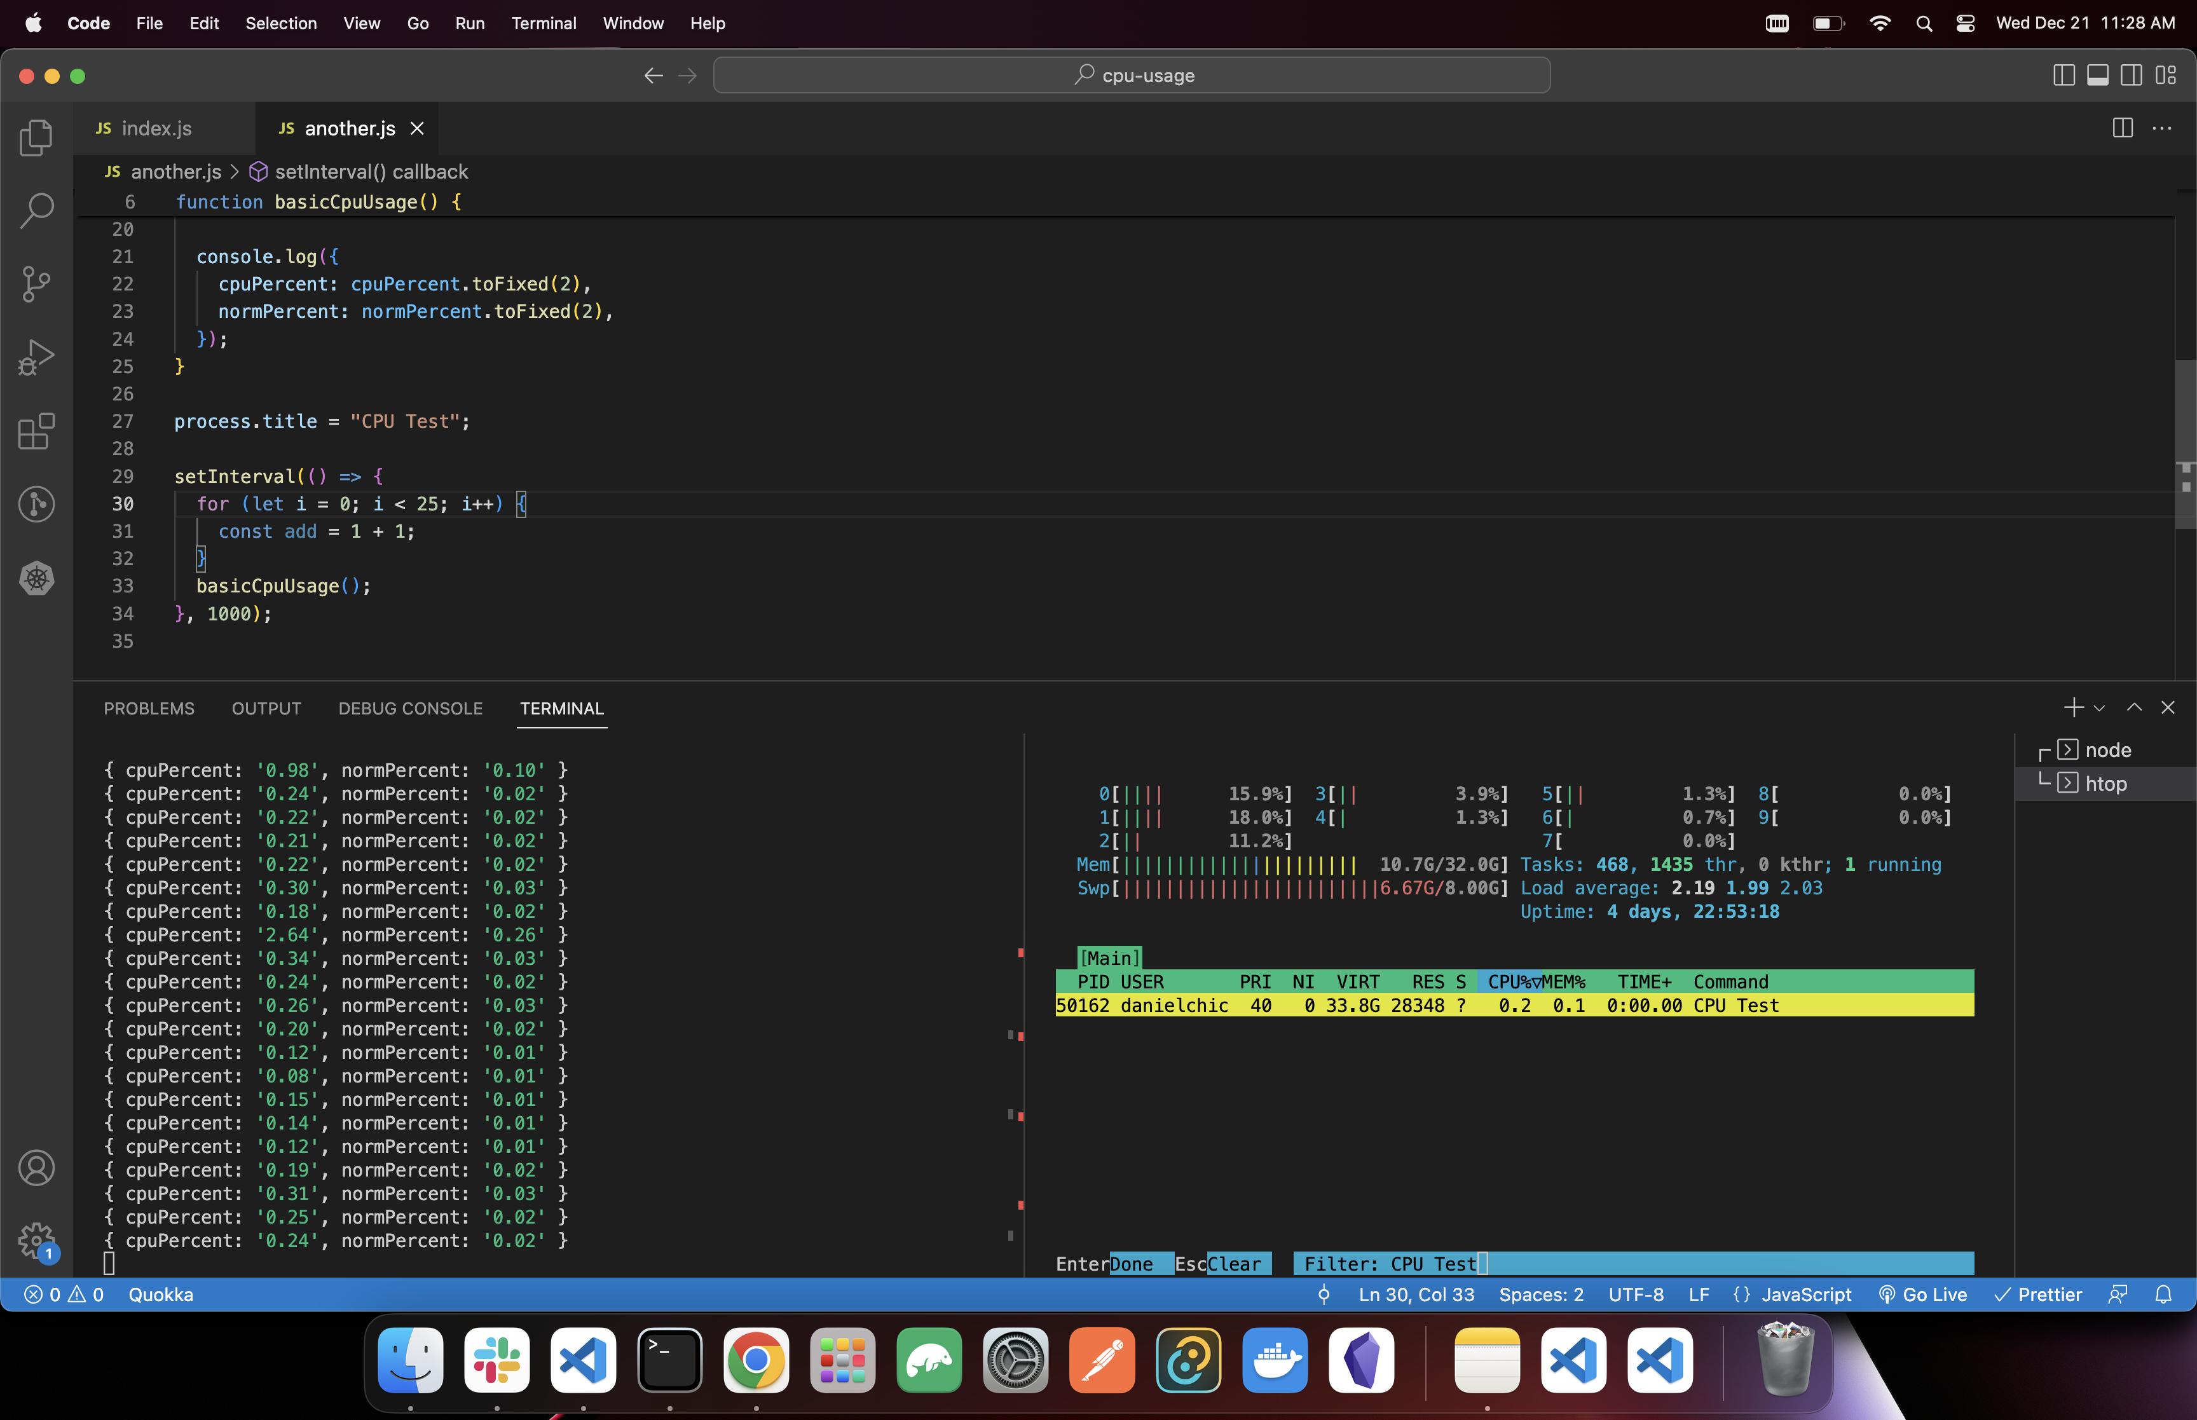Open the Extensions view

36,430
